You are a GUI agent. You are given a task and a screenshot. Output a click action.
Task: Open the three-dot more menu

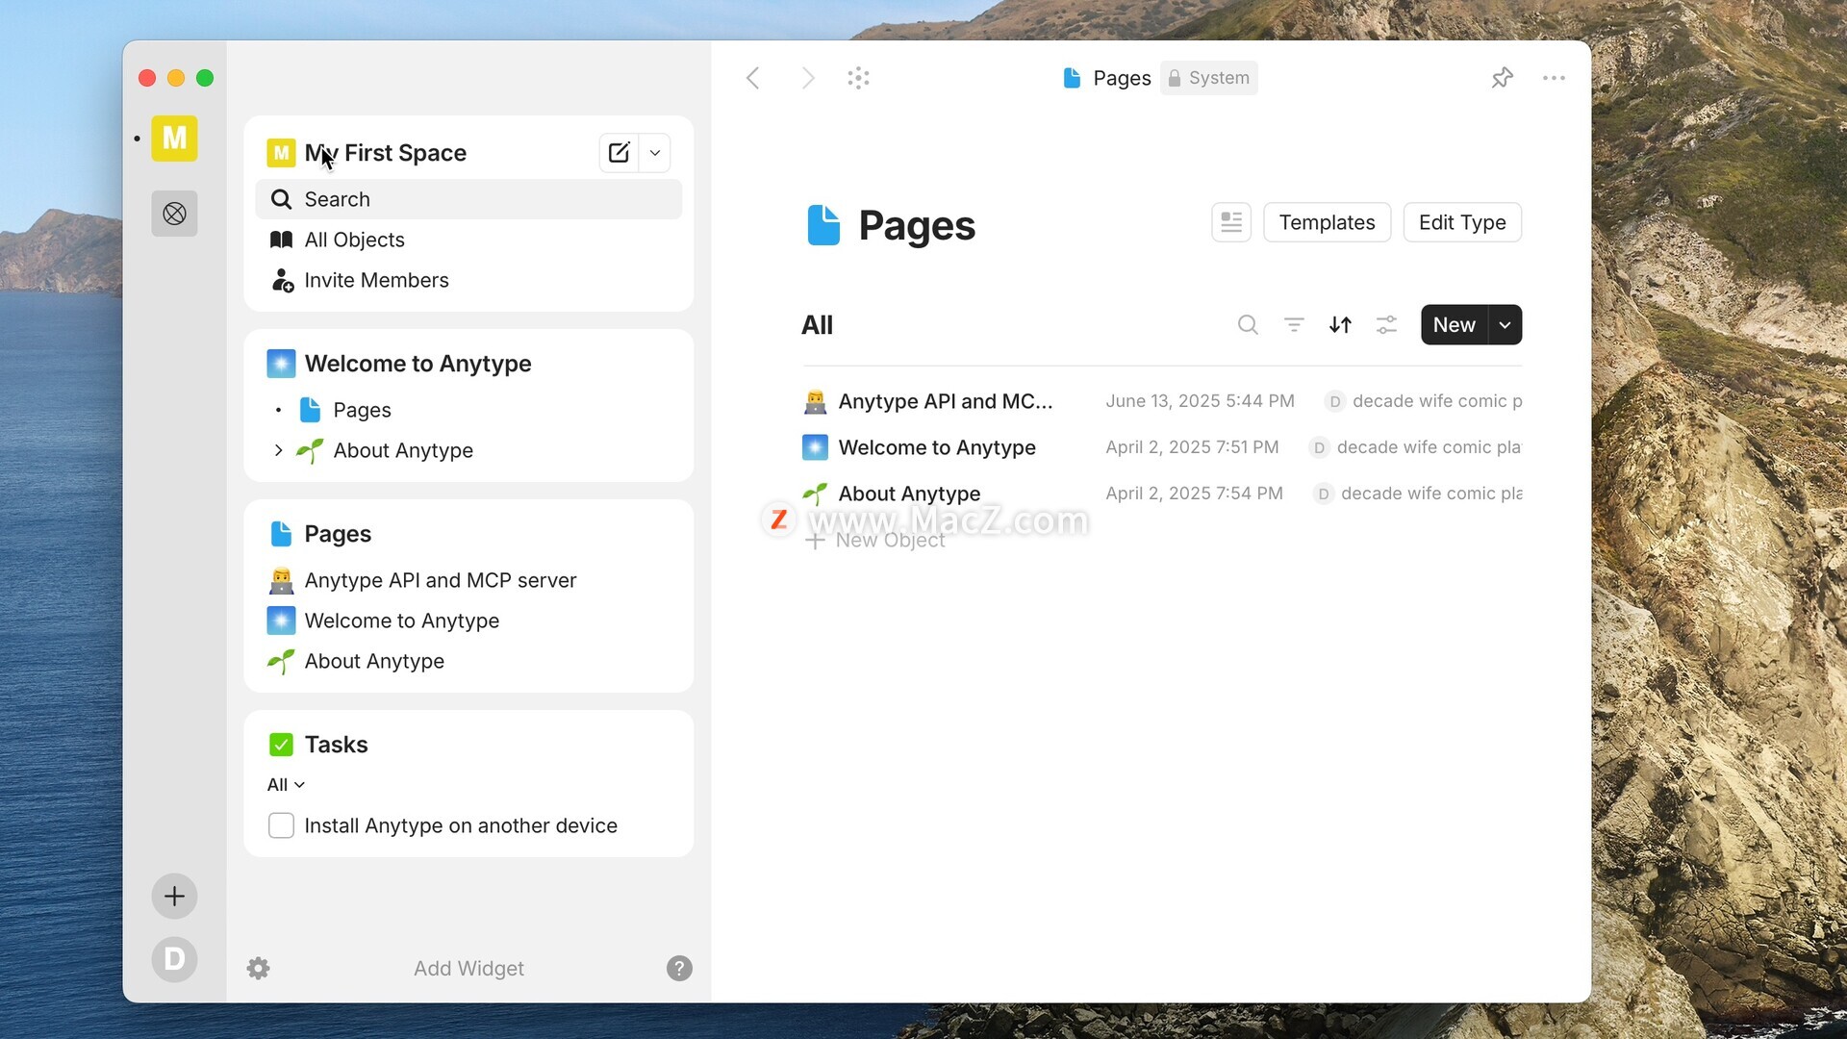pos(1554,78)
